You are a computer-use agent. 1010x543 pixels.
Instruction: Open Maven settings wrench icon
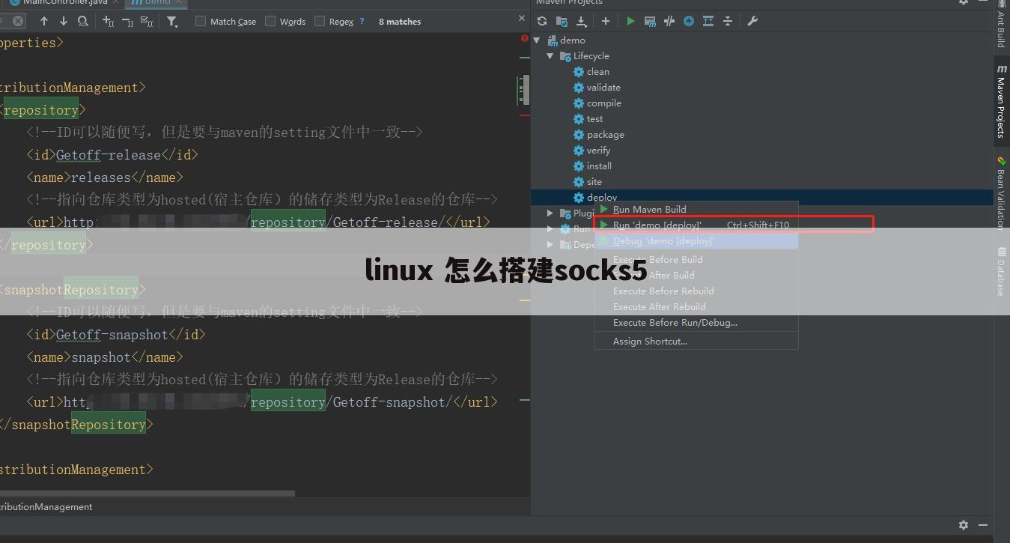pos(752,21)
